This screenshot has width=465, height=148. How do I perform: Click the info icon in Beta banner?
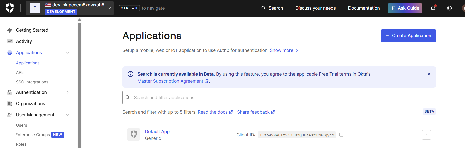click(x=130, y=74)
